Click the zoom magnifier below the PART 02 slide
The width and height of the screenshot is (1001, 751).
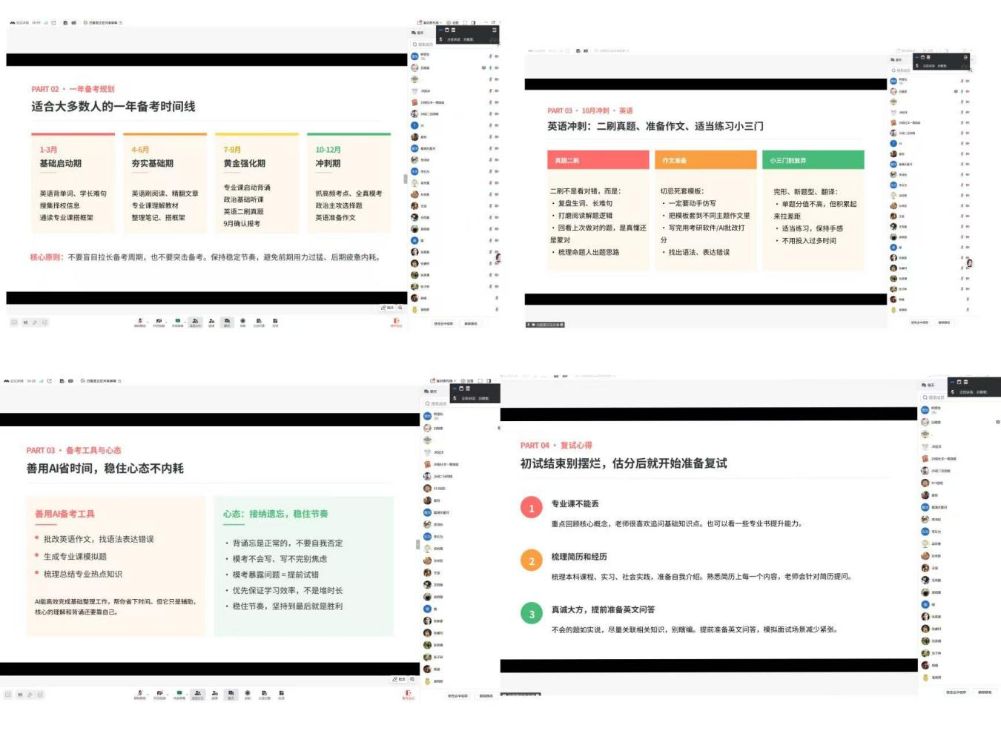tap(400, 308)
